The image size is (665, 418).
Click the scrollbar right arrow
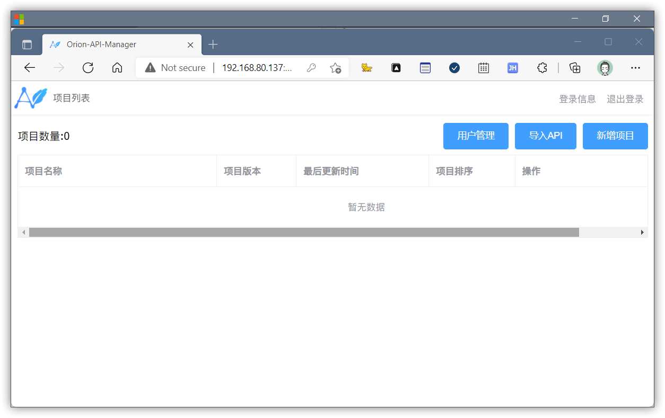pos(642,232)
